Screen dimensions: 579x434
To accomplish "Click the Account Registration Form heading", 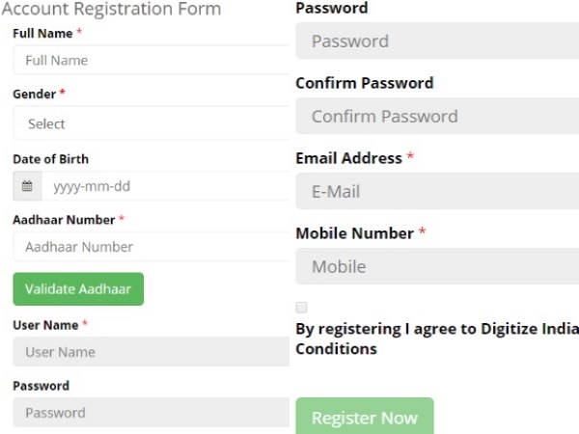I will click(111, 10).
